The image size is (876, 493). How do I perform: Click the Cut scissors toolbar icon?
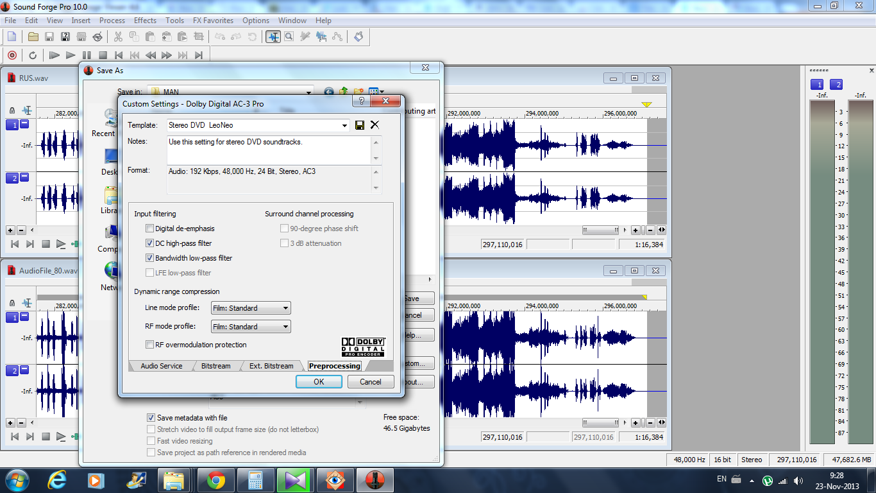tap(117, 37)
